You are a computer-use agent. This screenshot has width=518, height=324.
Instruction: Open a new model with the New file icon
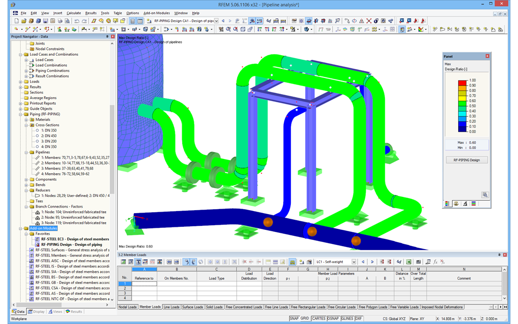click(x=17, y=21)
